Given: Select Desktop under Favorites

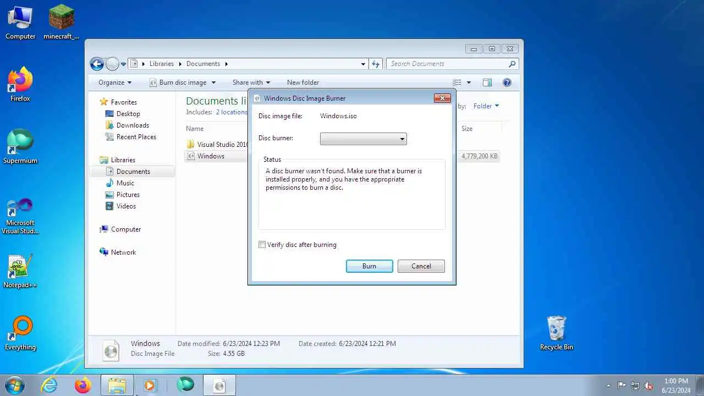Looking at the screenshot, I should [128, 114].
